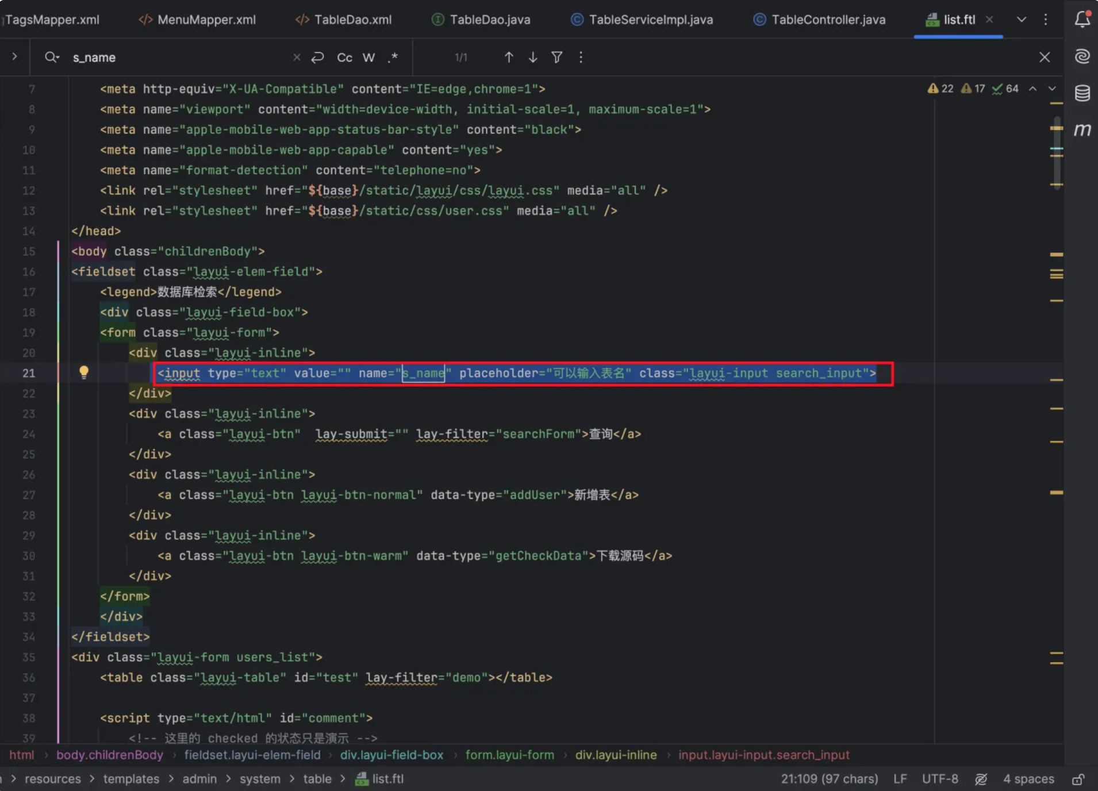The width and height of the screenshot is (1098, 791).
Task: Click the searchForm text on line 24
Action: 538,434
